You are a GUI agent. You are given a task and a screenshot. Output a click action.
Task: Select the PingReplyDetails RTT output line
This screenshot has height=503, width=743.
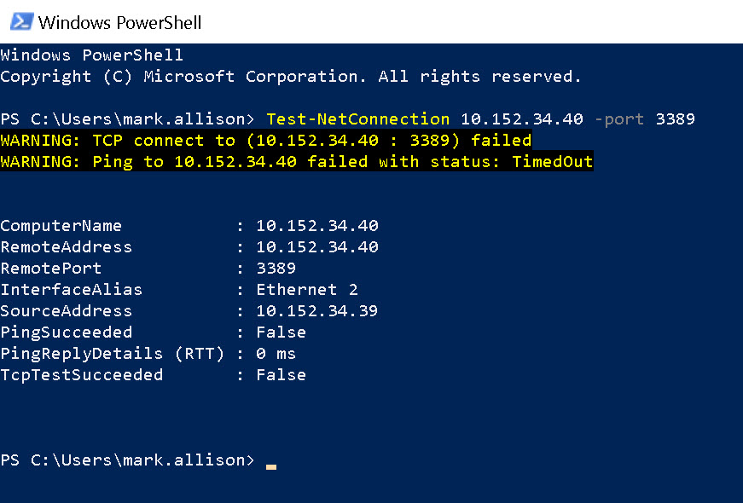[x=145, y=353]
